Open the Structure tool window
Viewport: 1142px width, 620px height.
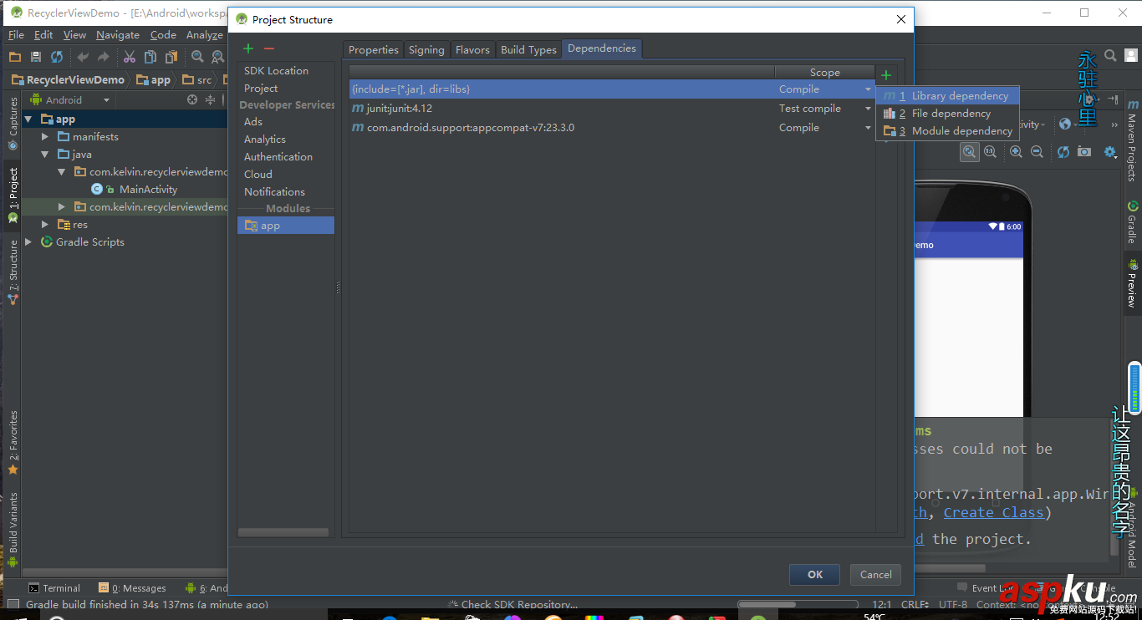tap(13, 272)
